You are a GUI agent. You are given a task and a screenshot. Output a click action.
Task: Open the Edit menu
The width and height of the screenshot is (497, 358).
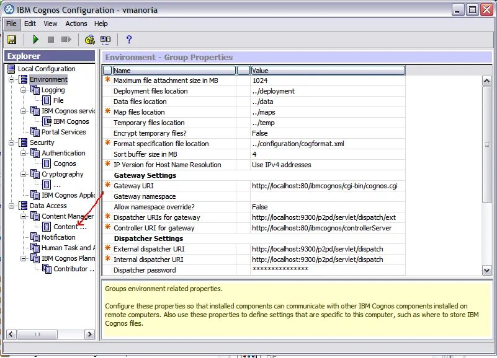30,24
